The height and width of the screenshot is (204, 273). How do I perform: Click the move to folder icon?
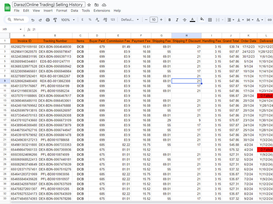(96, 5)
